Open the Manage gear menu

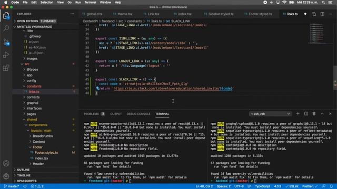click(6, 176)
